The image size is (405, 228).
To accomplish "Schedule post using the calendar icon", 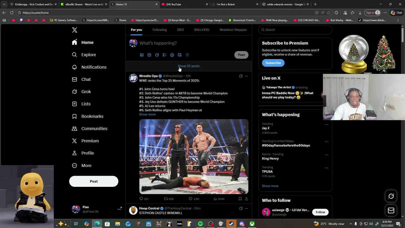I will click(180, 55).
